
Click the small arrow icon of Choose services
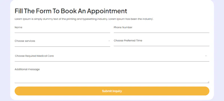(x=109, y=41)
